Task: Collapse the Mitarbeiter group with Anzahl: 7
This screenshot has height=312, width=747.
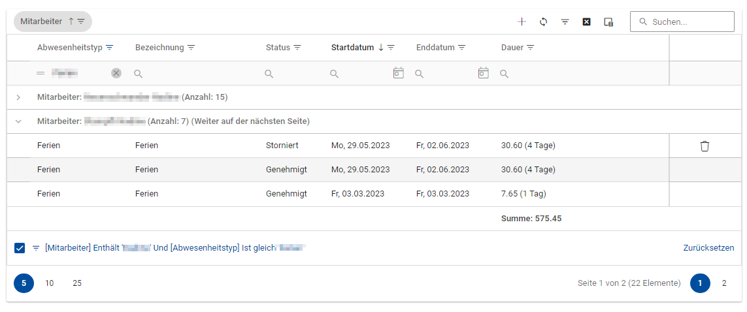Action: (x=18, y=121)
